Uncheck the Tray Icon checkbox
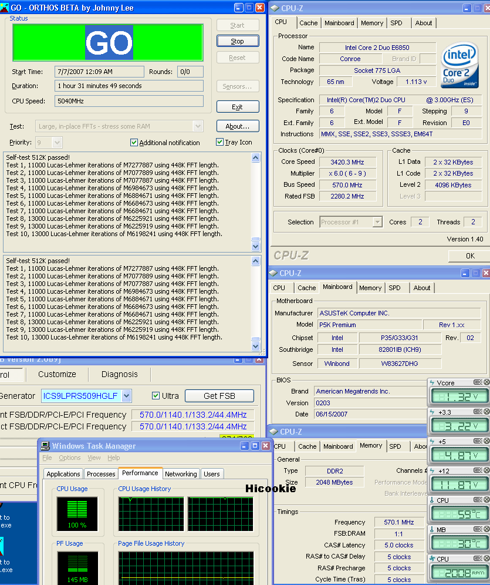This screenshot has width=490, height=585. pyautogui.click(x=219, y=142)
